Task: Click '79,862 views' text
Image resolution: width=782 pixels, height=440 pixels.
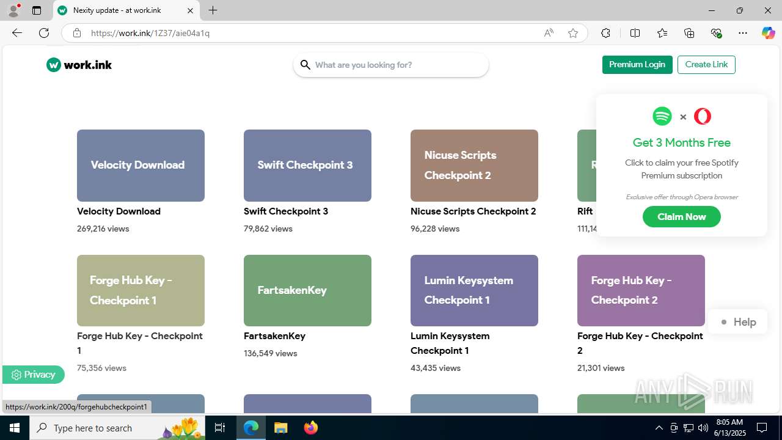Action: click(268, 229)
